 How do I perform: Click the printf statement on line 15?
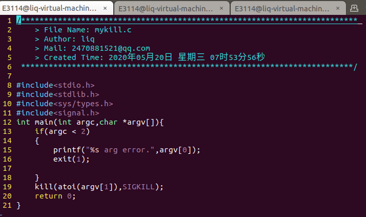127,150
